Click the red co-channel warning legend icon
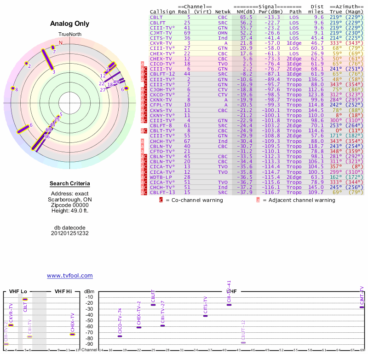 (x=161, y=200)
